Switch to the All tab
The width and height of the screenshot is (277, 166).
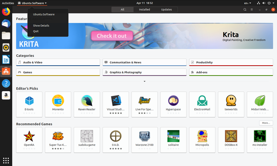click(122, 9)
